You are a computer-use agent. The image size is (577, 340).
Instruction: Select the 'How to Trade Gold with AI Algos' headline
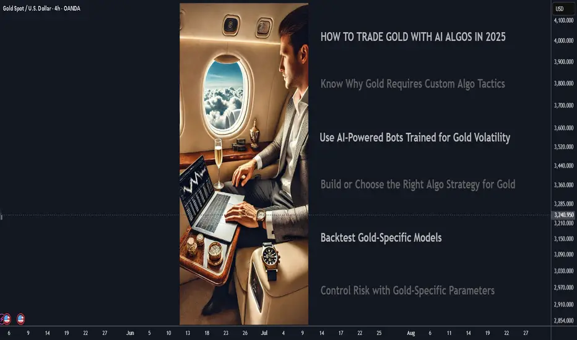[413, 36]
